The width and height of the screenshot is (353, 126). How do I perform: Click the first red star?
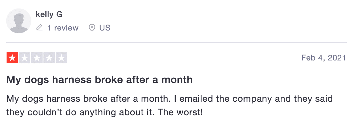click(12, 58)
